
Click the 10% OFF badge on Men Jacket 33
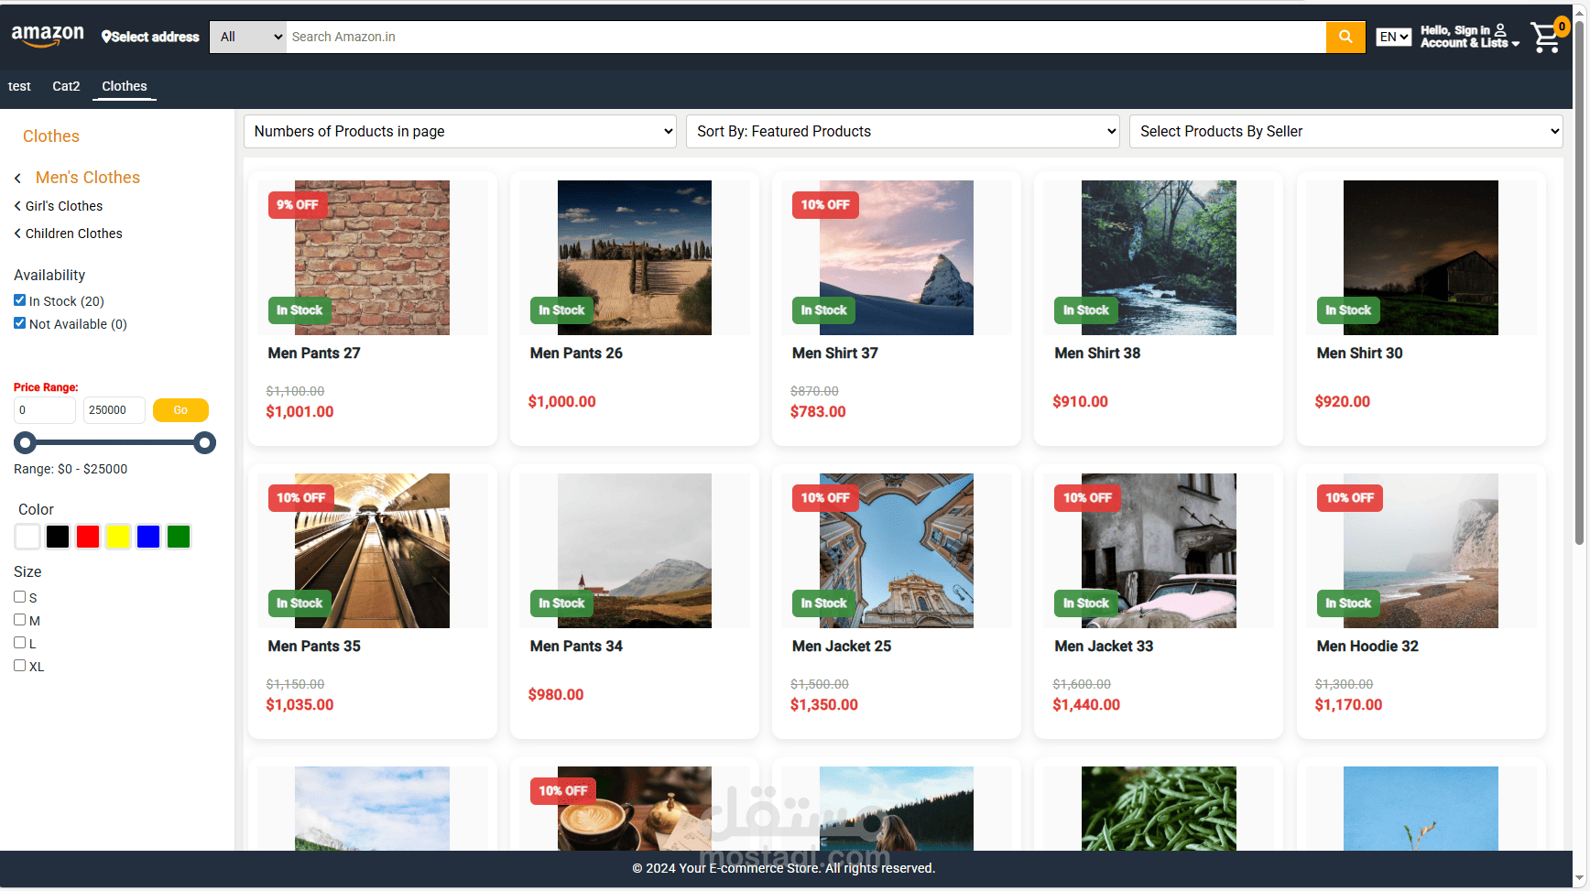point(1087,498)
